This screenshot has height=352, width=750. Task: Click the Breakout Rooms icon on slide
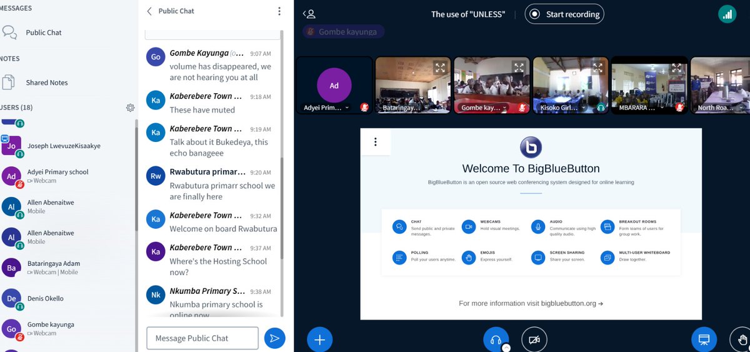[x=607, y=226]
